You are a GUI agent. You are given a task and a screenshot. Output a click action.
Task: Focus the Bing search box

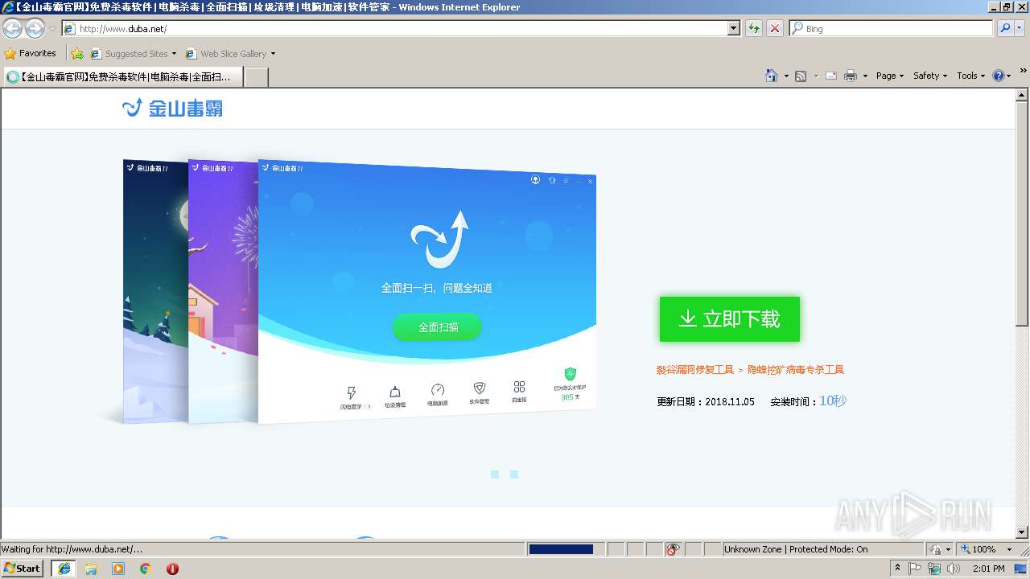tap(892, 28)
